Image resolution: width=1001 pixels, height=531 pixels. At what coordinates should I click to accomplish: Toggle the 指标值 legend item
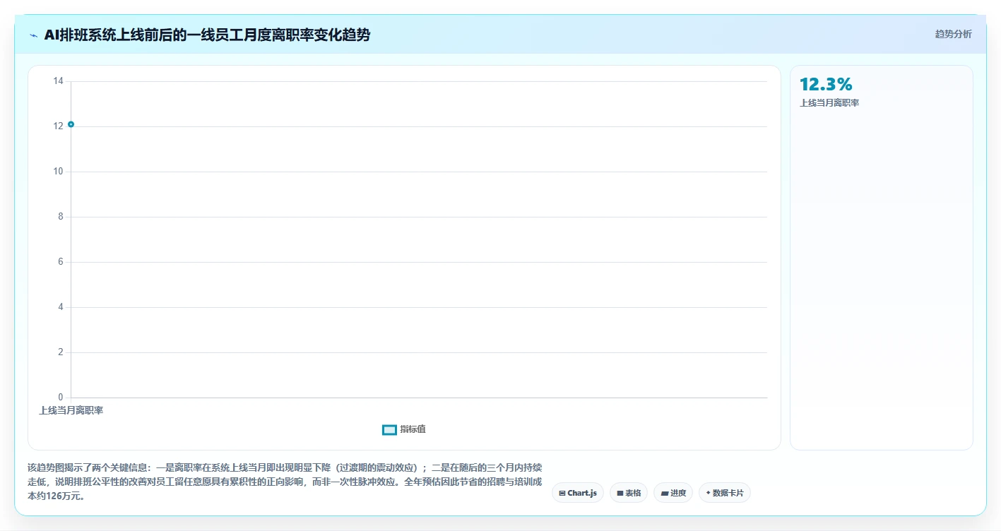coord(404,429)
